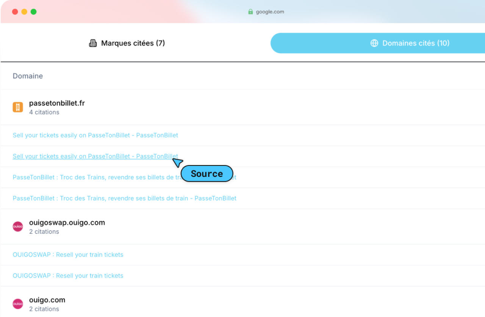Click the green padlock in address bar
The image size is (485, 317).
(250, 12)
